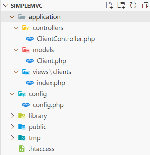
Task: Click the config folder gear icon
Action: tap(22, 94)
